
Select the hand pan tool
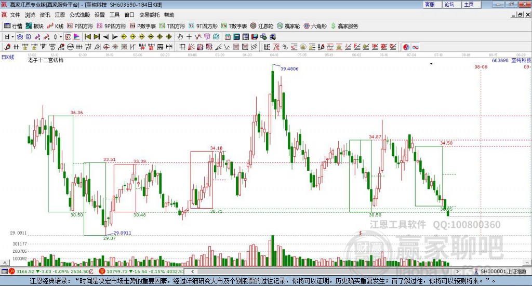pos(180,37)
